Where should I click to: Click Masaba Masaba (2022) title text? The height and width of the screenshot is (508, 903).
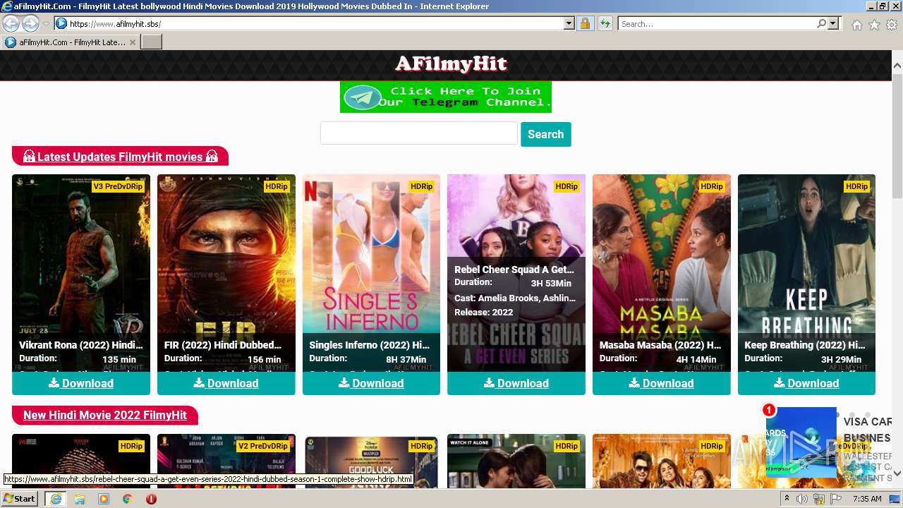pyautogui.click(x=660, y=345)
